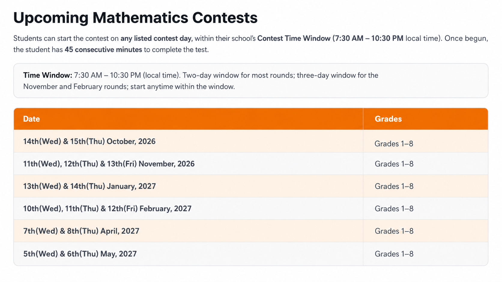Viewport: 502px width, 282px height.
Task: Click the Grades column header
Action: tap(388, 119)
